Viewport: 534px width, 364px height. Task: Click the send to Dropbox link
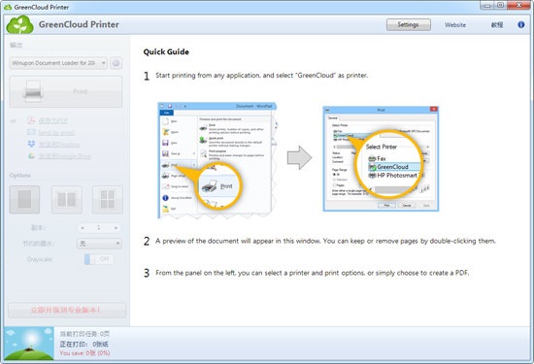tap(59, 145)
